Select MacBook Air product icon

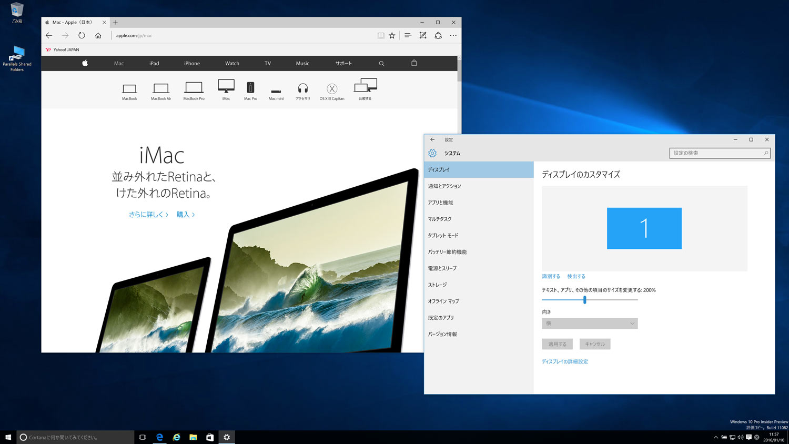[x=161, y=92]
